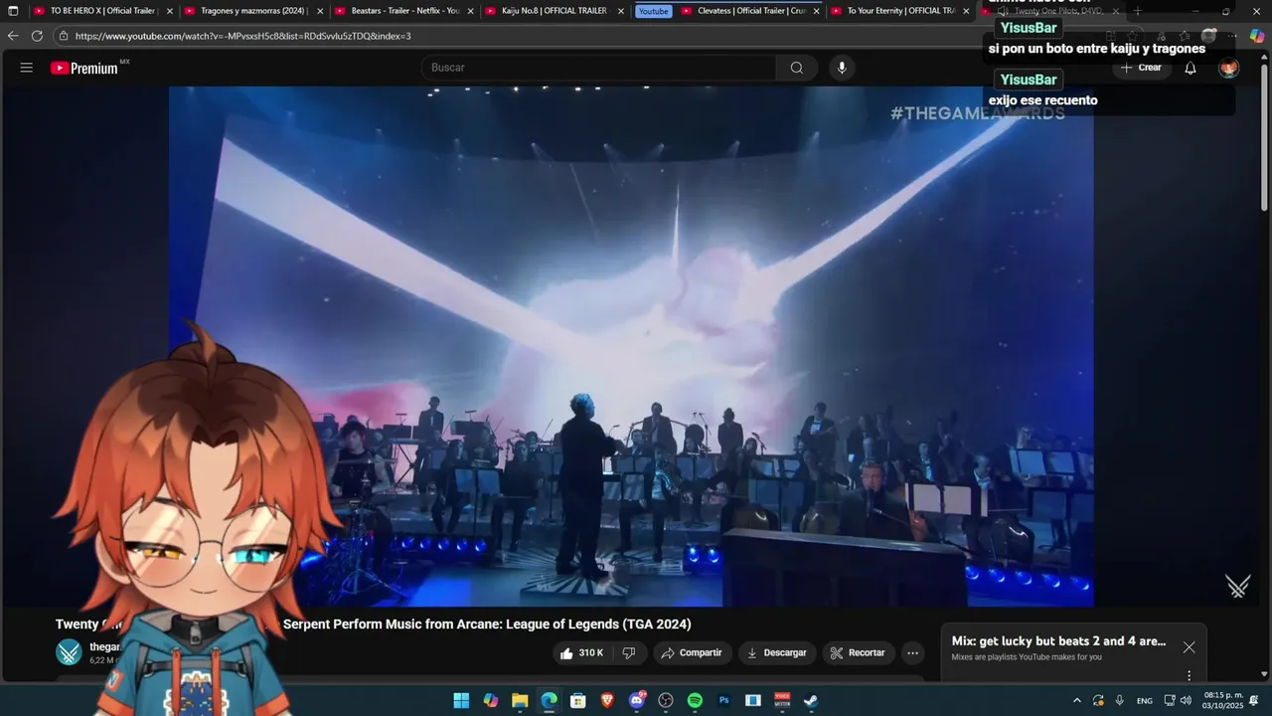Click the Descargar download button
The width and height of the screenshot is (1272, 716).
pos(777,653)
